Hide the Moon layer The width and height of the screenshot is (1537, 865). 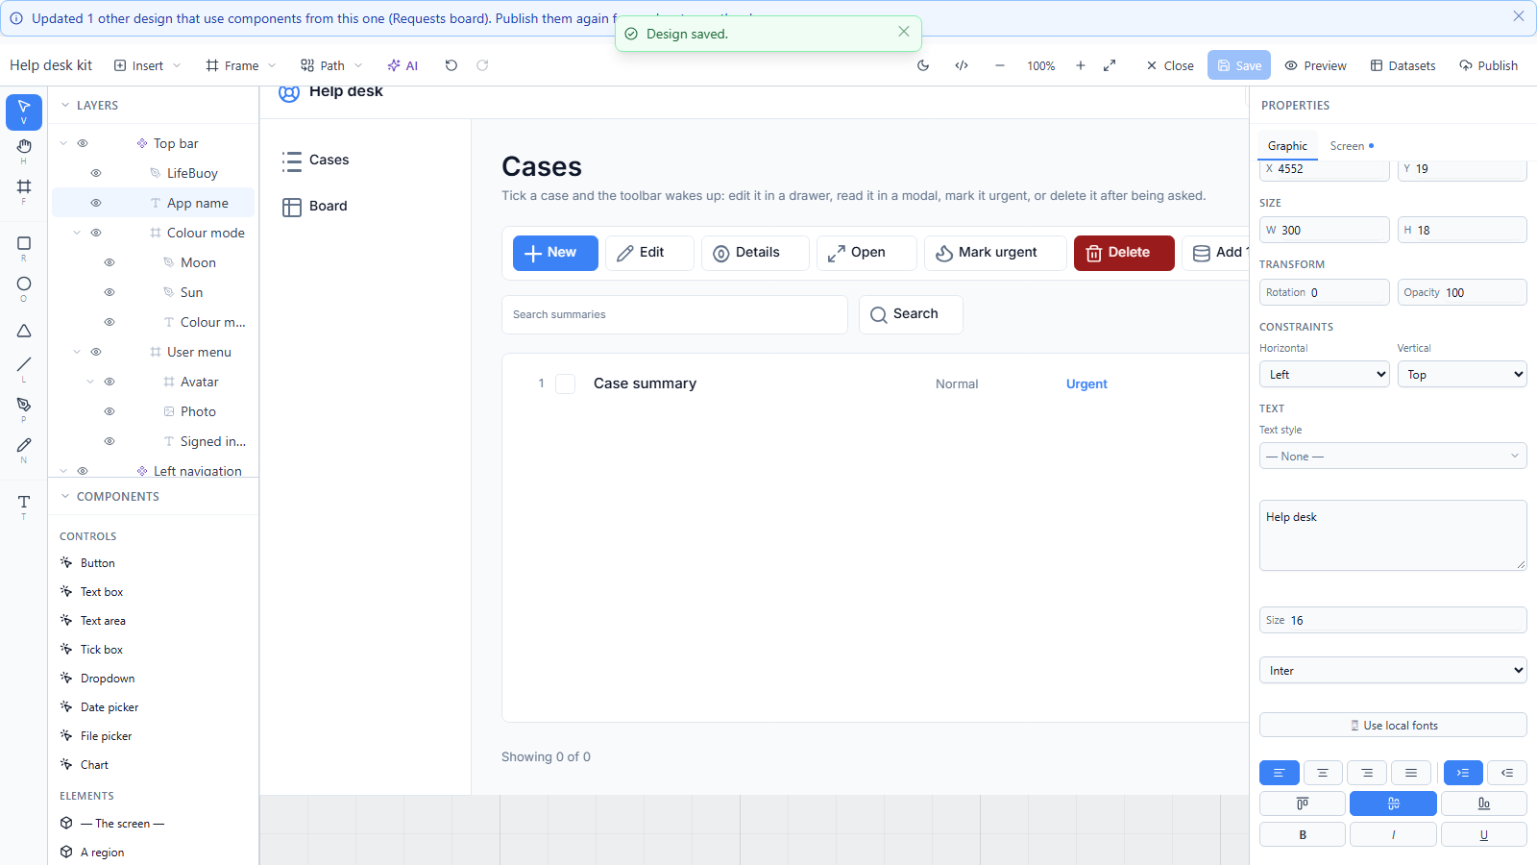(110, 262)
